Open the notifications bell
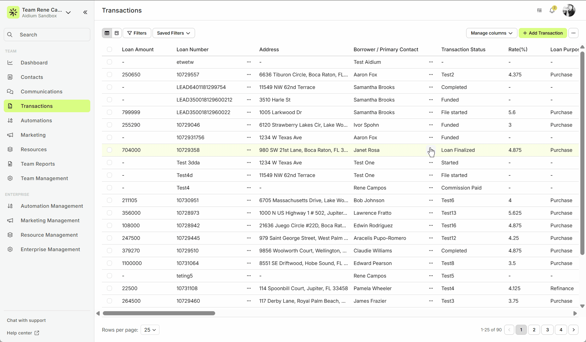Viewport: 586px width, 342px height. tap(552, 10)
